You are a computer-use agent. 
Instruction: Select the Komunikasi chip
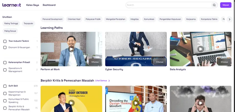(149, 19)
